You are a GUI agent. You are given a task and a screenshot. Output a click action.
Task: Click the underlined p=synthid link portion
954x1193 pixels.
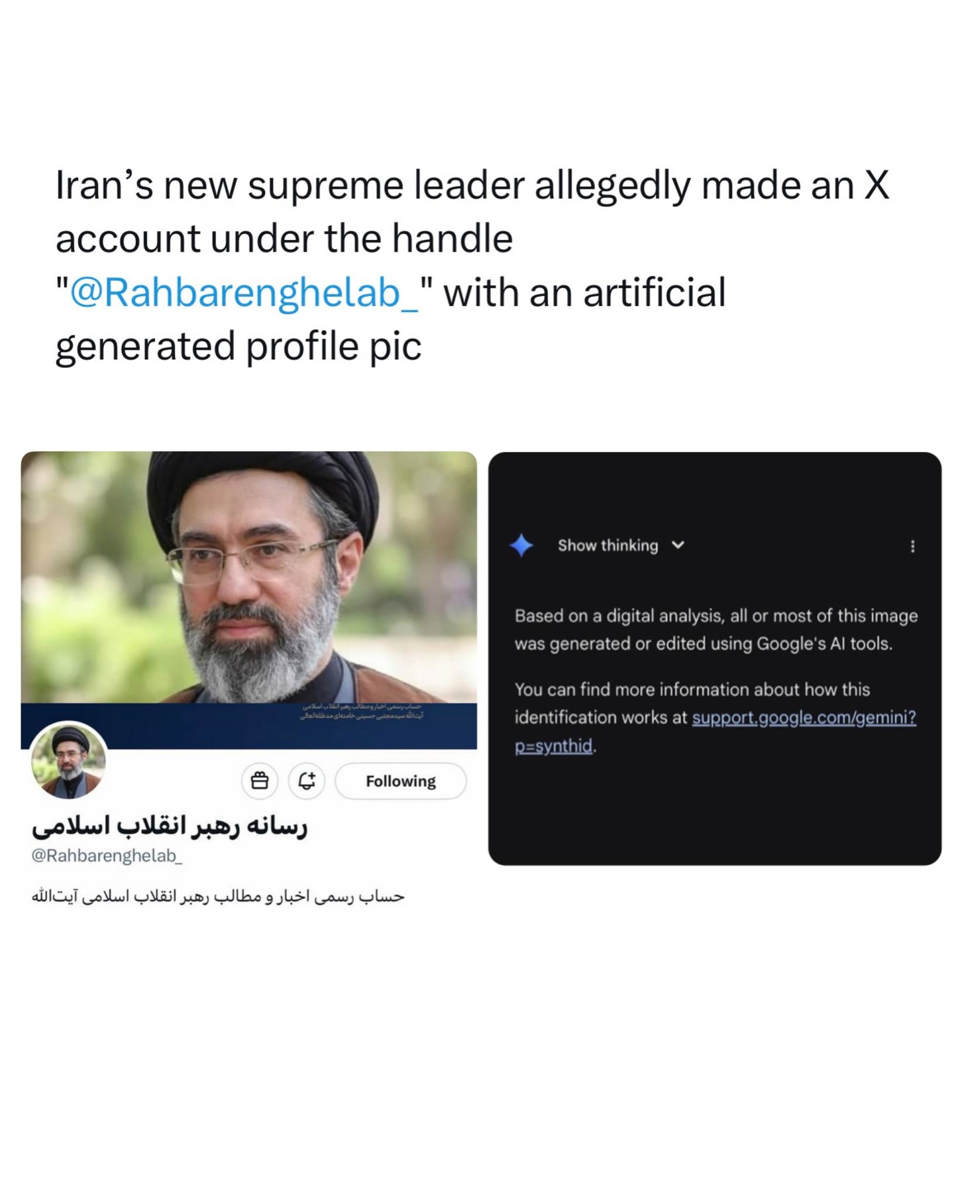click(554, 746)
